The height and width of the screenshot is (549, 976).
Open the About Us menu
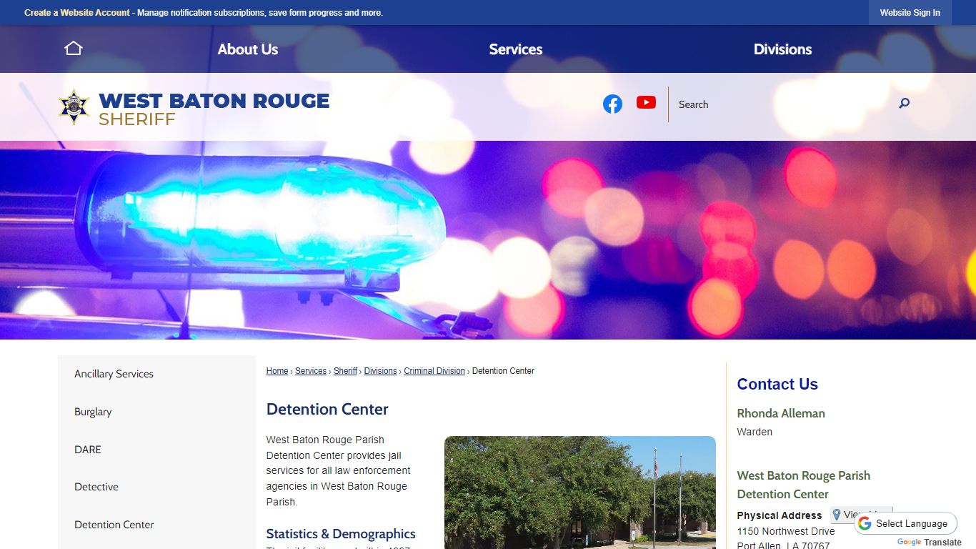click(x=248, y=49)
